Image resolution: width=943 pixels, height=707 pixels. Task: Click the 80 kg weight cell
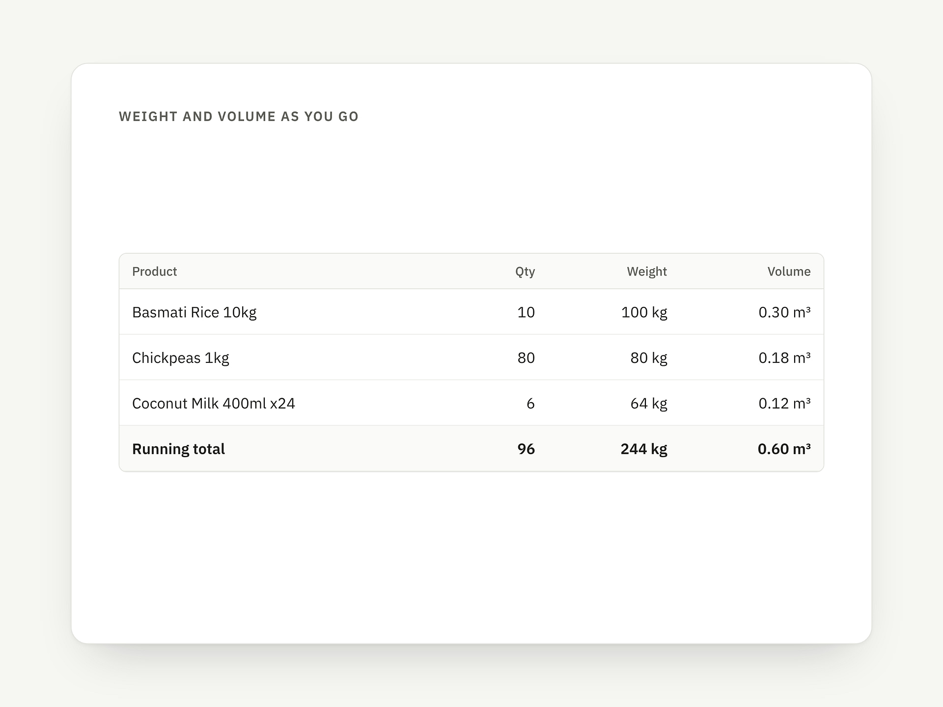pyautogui.click(x=648, y=358)
